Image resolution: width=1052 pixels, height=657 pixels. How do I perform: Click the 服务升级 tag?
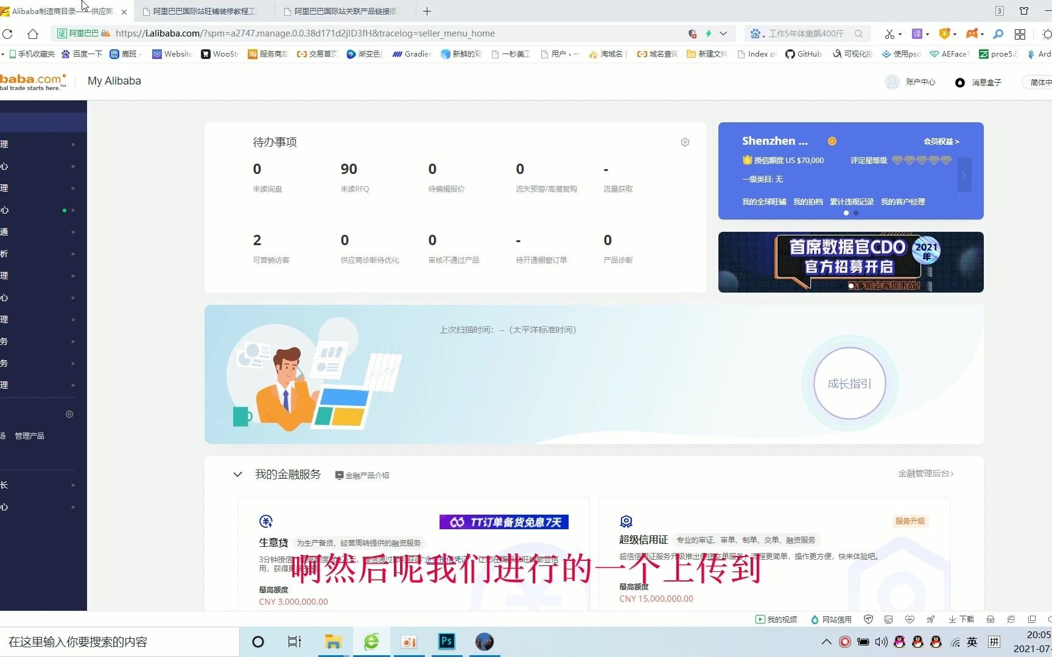tap(910, 521)
